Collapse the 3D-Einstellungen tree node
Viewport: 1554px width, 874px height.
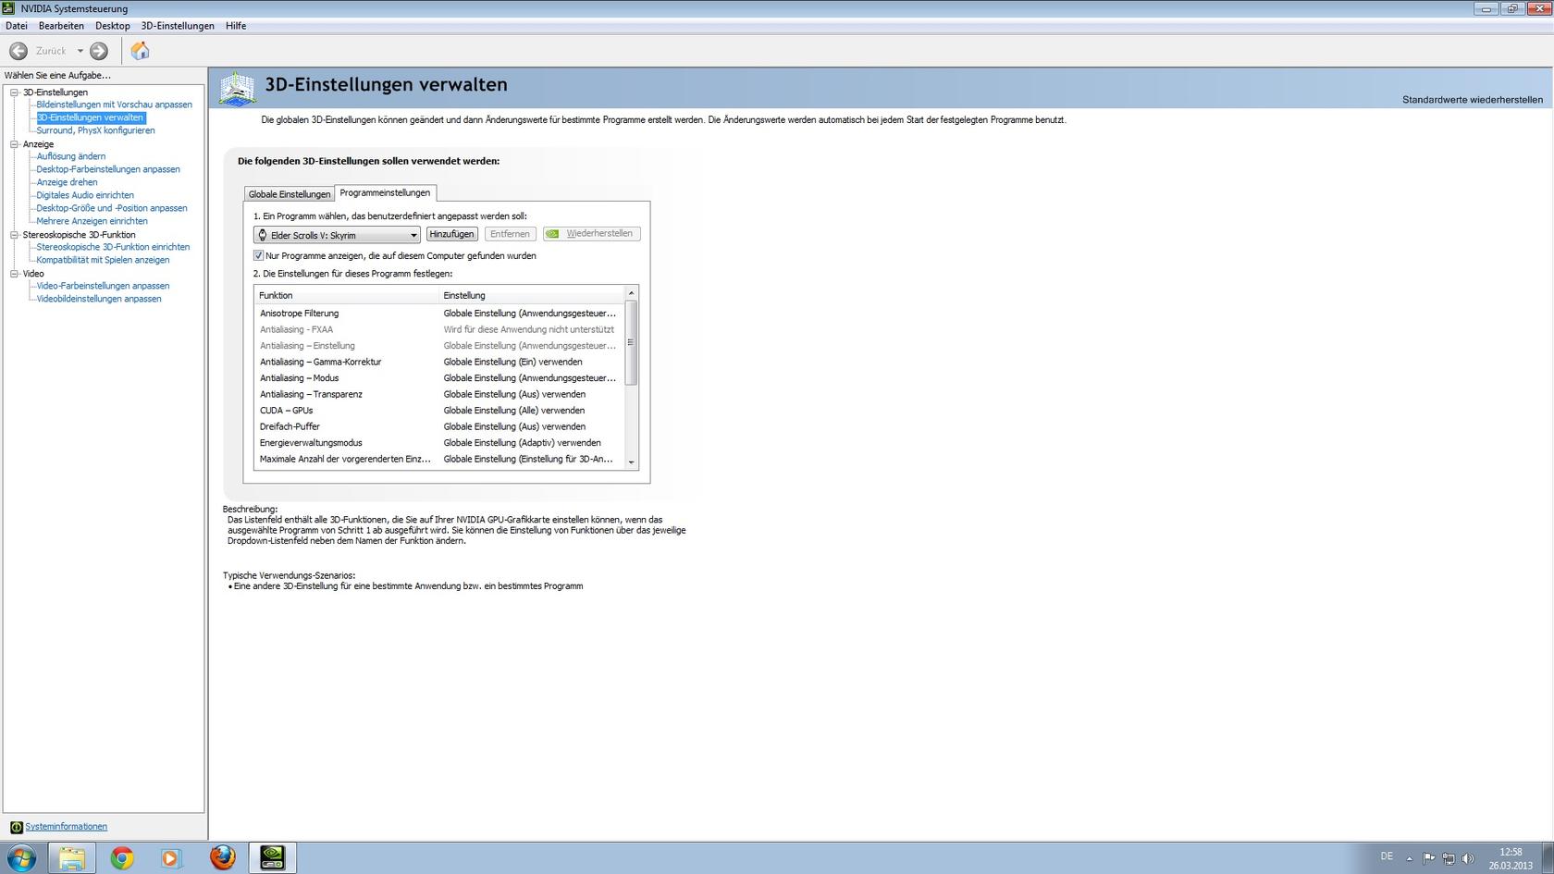pos(15,92)
